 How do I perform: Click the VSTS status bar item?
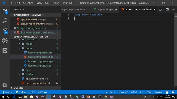tap(42, 92)
